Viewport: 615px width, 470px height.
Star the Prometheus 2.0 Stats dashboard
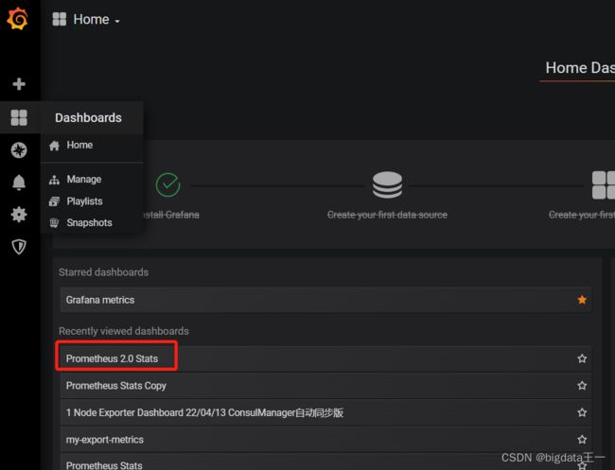582,358
